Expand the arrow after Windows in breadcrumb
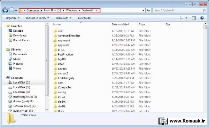This screenshot has width=209, height=127. 79,10
